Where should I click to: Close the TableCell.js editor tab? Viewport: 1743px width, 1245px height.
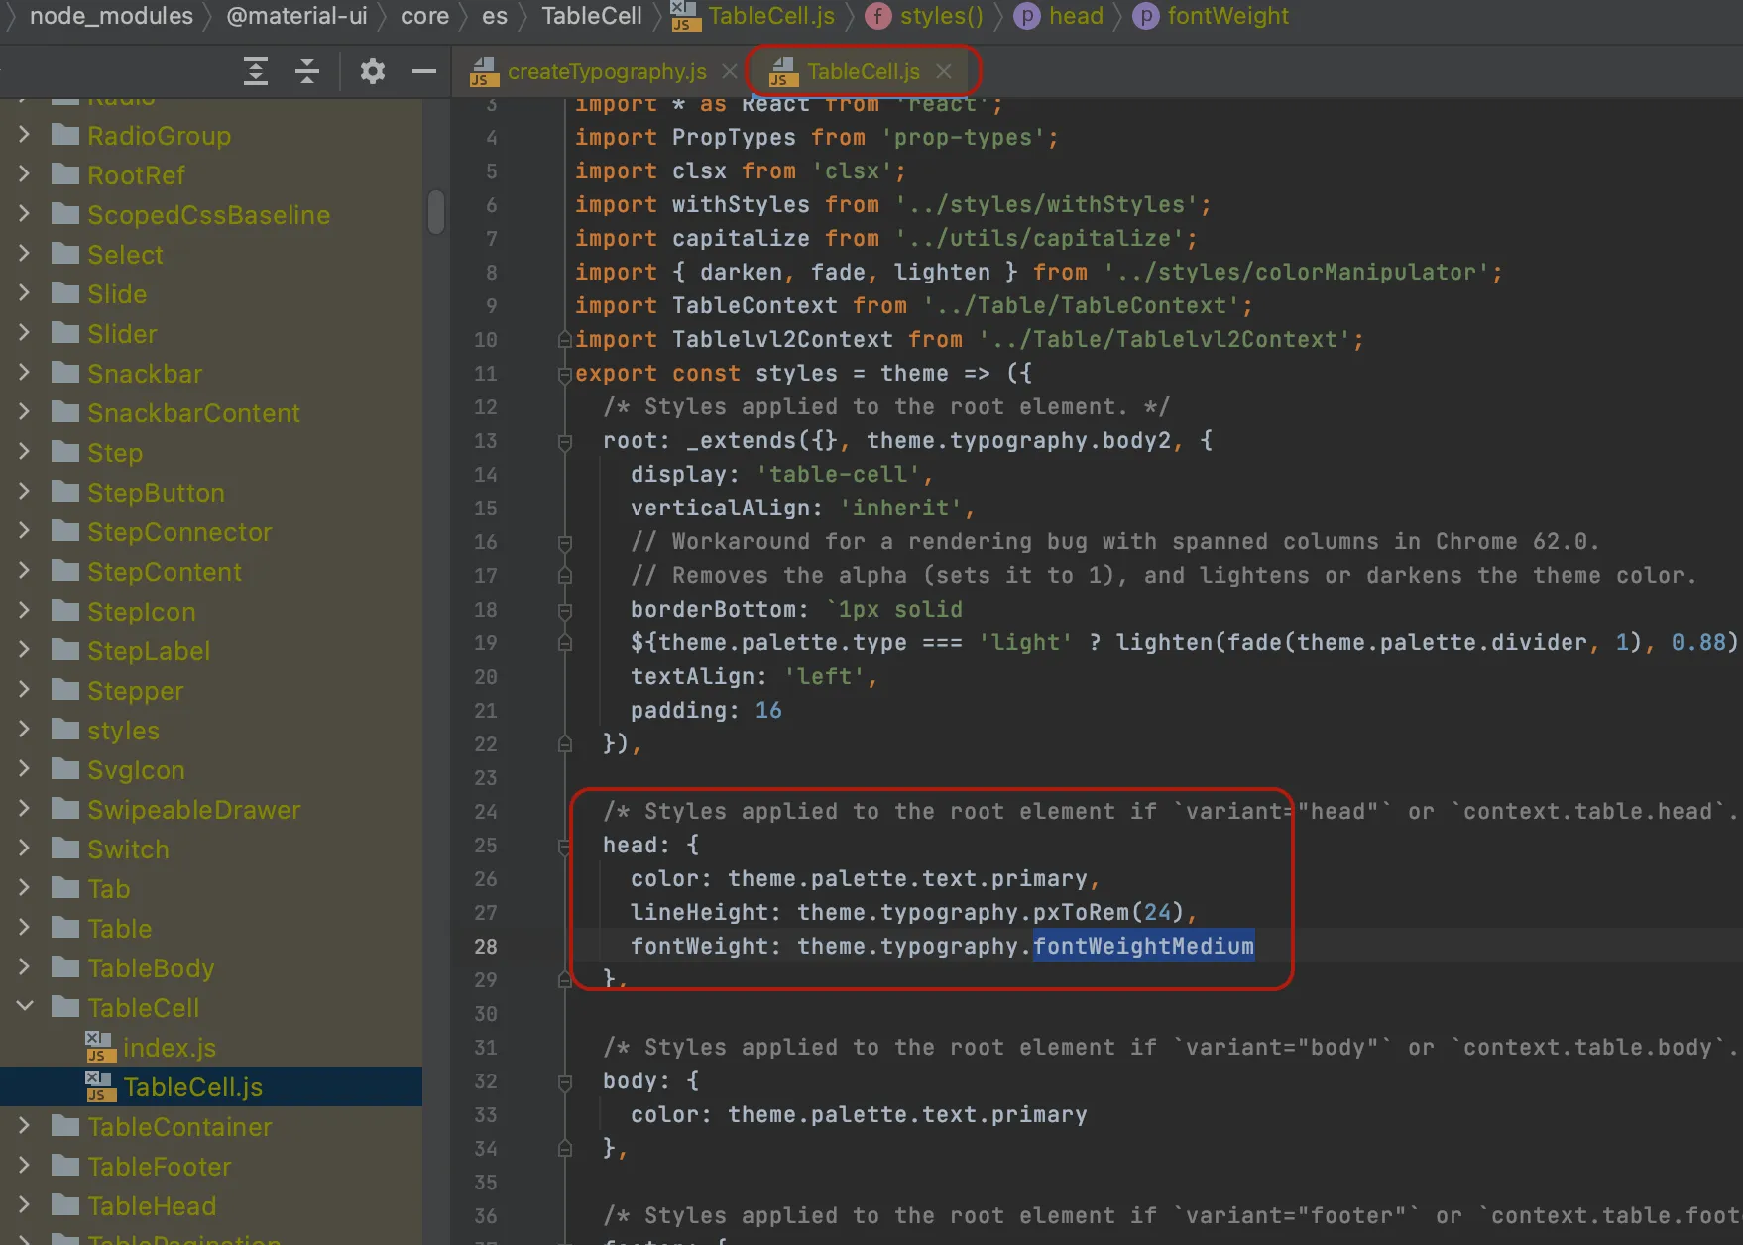944,71
